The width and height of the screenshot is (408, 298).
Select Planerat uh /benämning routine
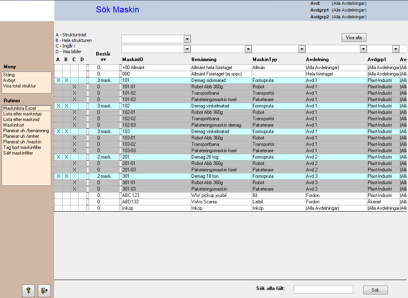pos(26,131)
